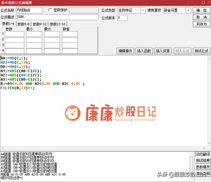The width and height of the screenshot is (211, 182).
Task: Click the translation line B的10日过滤=1
Action: [x=12, y=178]
